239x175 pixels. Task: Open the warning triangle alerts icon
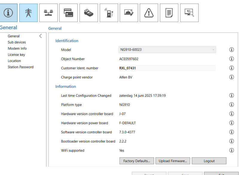(149, 13)
